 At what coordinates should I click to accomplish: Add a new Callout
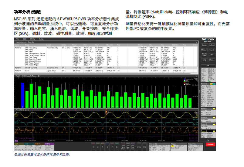pos(212,45)
